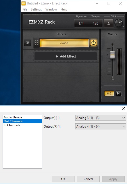The image size is (127, 184).
Task: Mute the master output with M button
Action: [x=118, y=93]
